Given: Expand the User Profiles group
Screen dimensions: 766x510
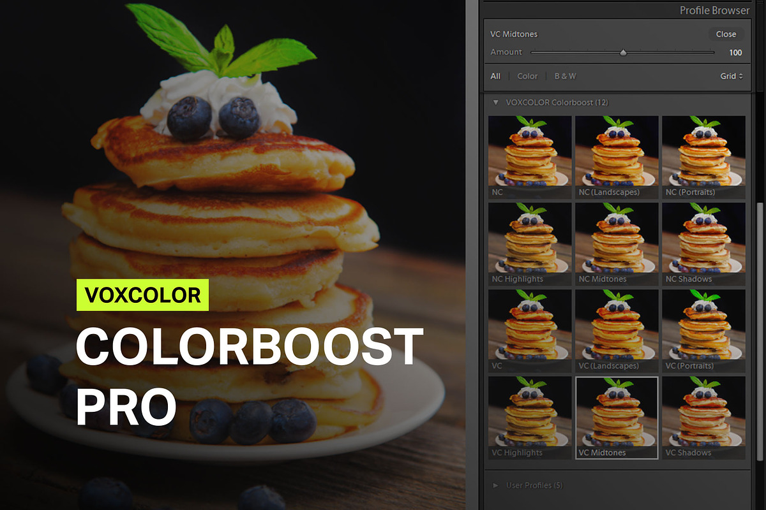Looking at the screenshot, I should pos(495,485).
